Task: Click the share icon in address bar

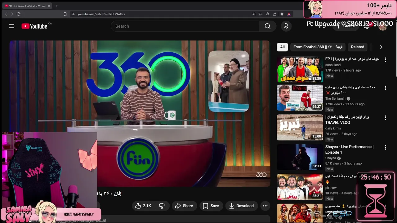Action: (x=274, y=14)
